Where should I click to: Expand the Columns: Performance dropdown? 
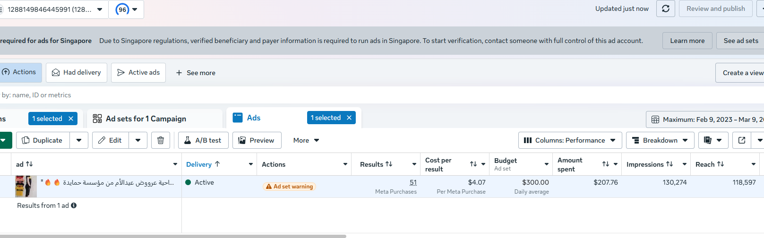point(570,140)
